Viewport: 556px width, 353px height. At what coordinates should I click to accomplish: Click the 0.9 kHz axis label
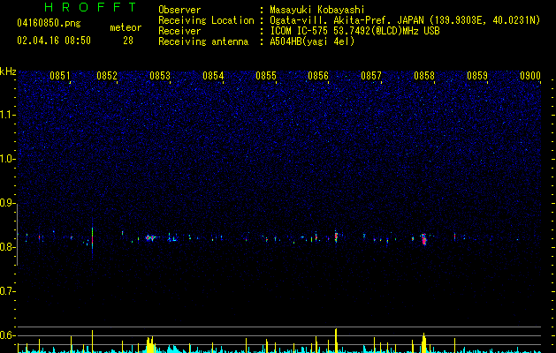tap(8, 203)
